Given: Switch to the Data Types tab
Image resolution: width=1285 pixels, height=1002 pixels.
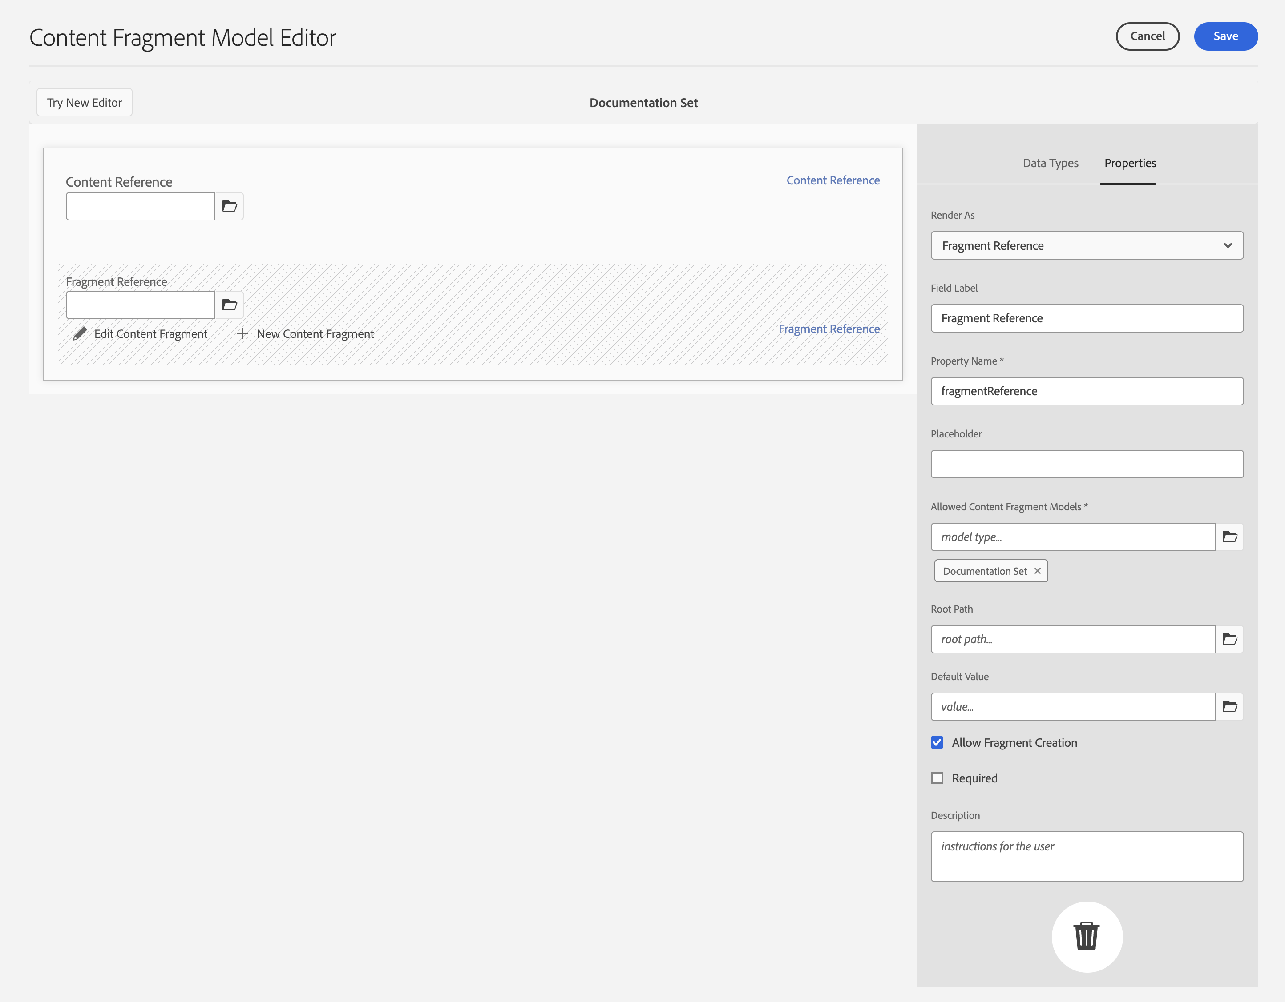Looking at the screenshot, I should (x=1050, y=164).
